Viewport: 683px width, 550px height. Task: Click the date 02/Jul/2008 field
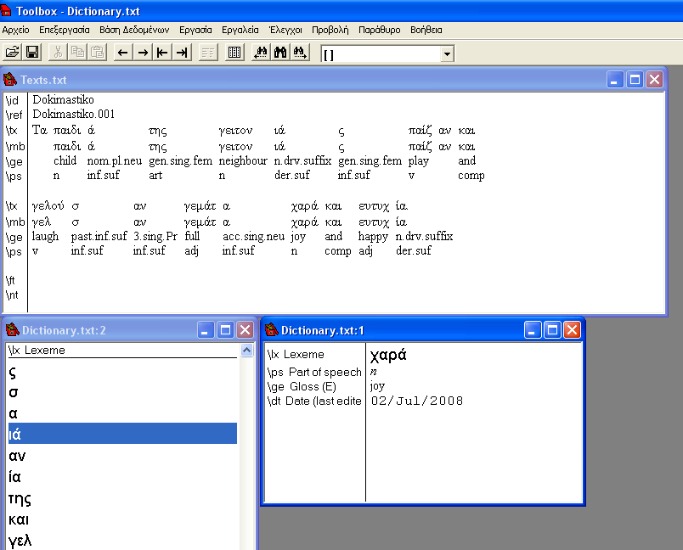pyautogui.click(x=417, y=401)
